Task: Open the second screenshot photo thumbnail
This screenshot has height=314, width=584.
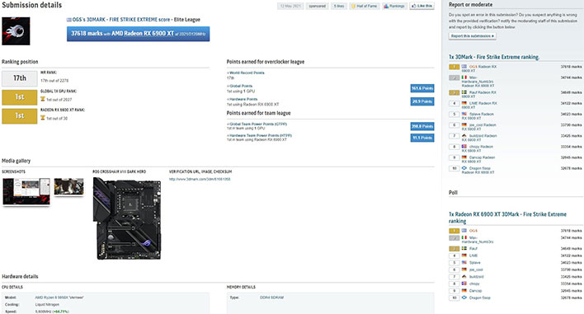Action: point(69,186)
